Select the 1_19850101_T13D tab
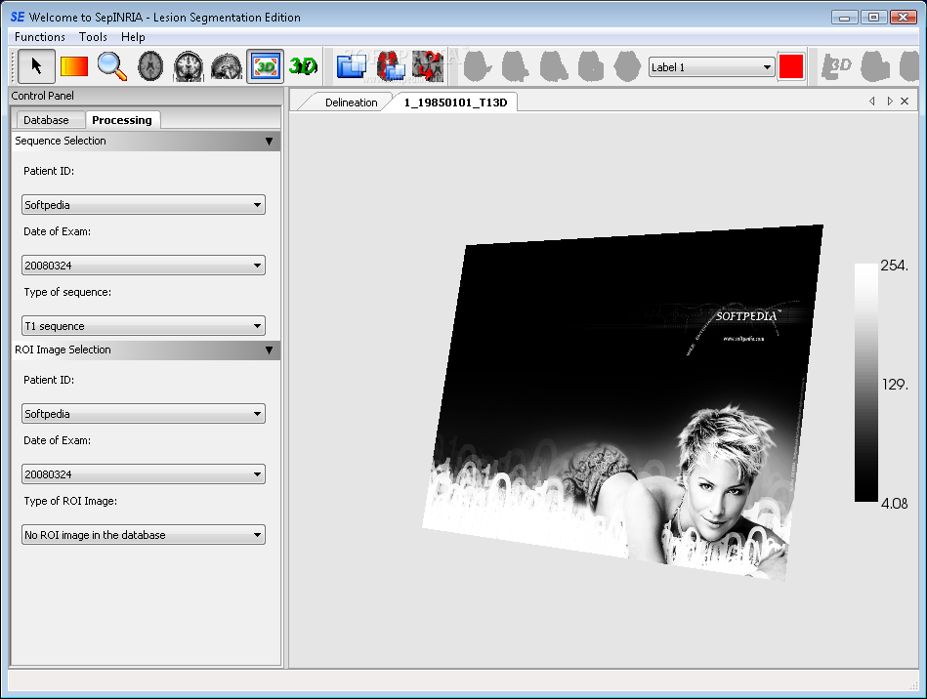 [455, 103]
